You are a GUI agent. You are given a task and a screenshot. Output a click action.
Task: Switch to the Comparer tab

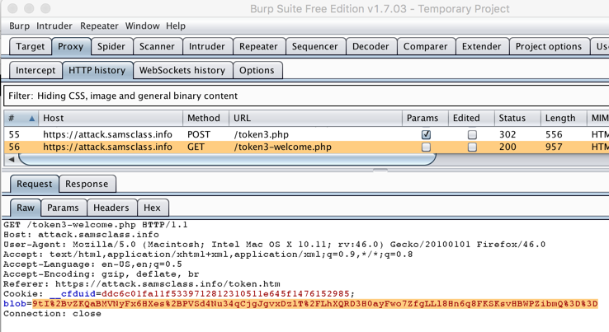coord(425,46)
